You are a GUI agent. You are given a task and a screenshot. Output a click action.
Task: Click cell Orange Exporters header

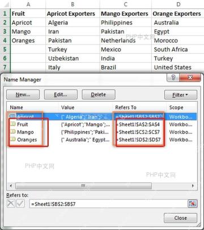coord(178,14)
